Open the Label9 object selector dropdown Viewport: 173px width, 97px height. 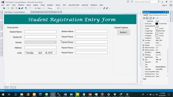(x=168, y=15)
